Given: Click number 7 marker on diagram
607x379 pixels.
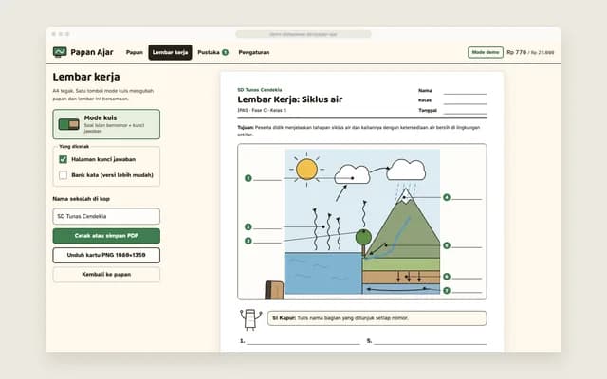Looking at the screenshot, I should 447,291.
